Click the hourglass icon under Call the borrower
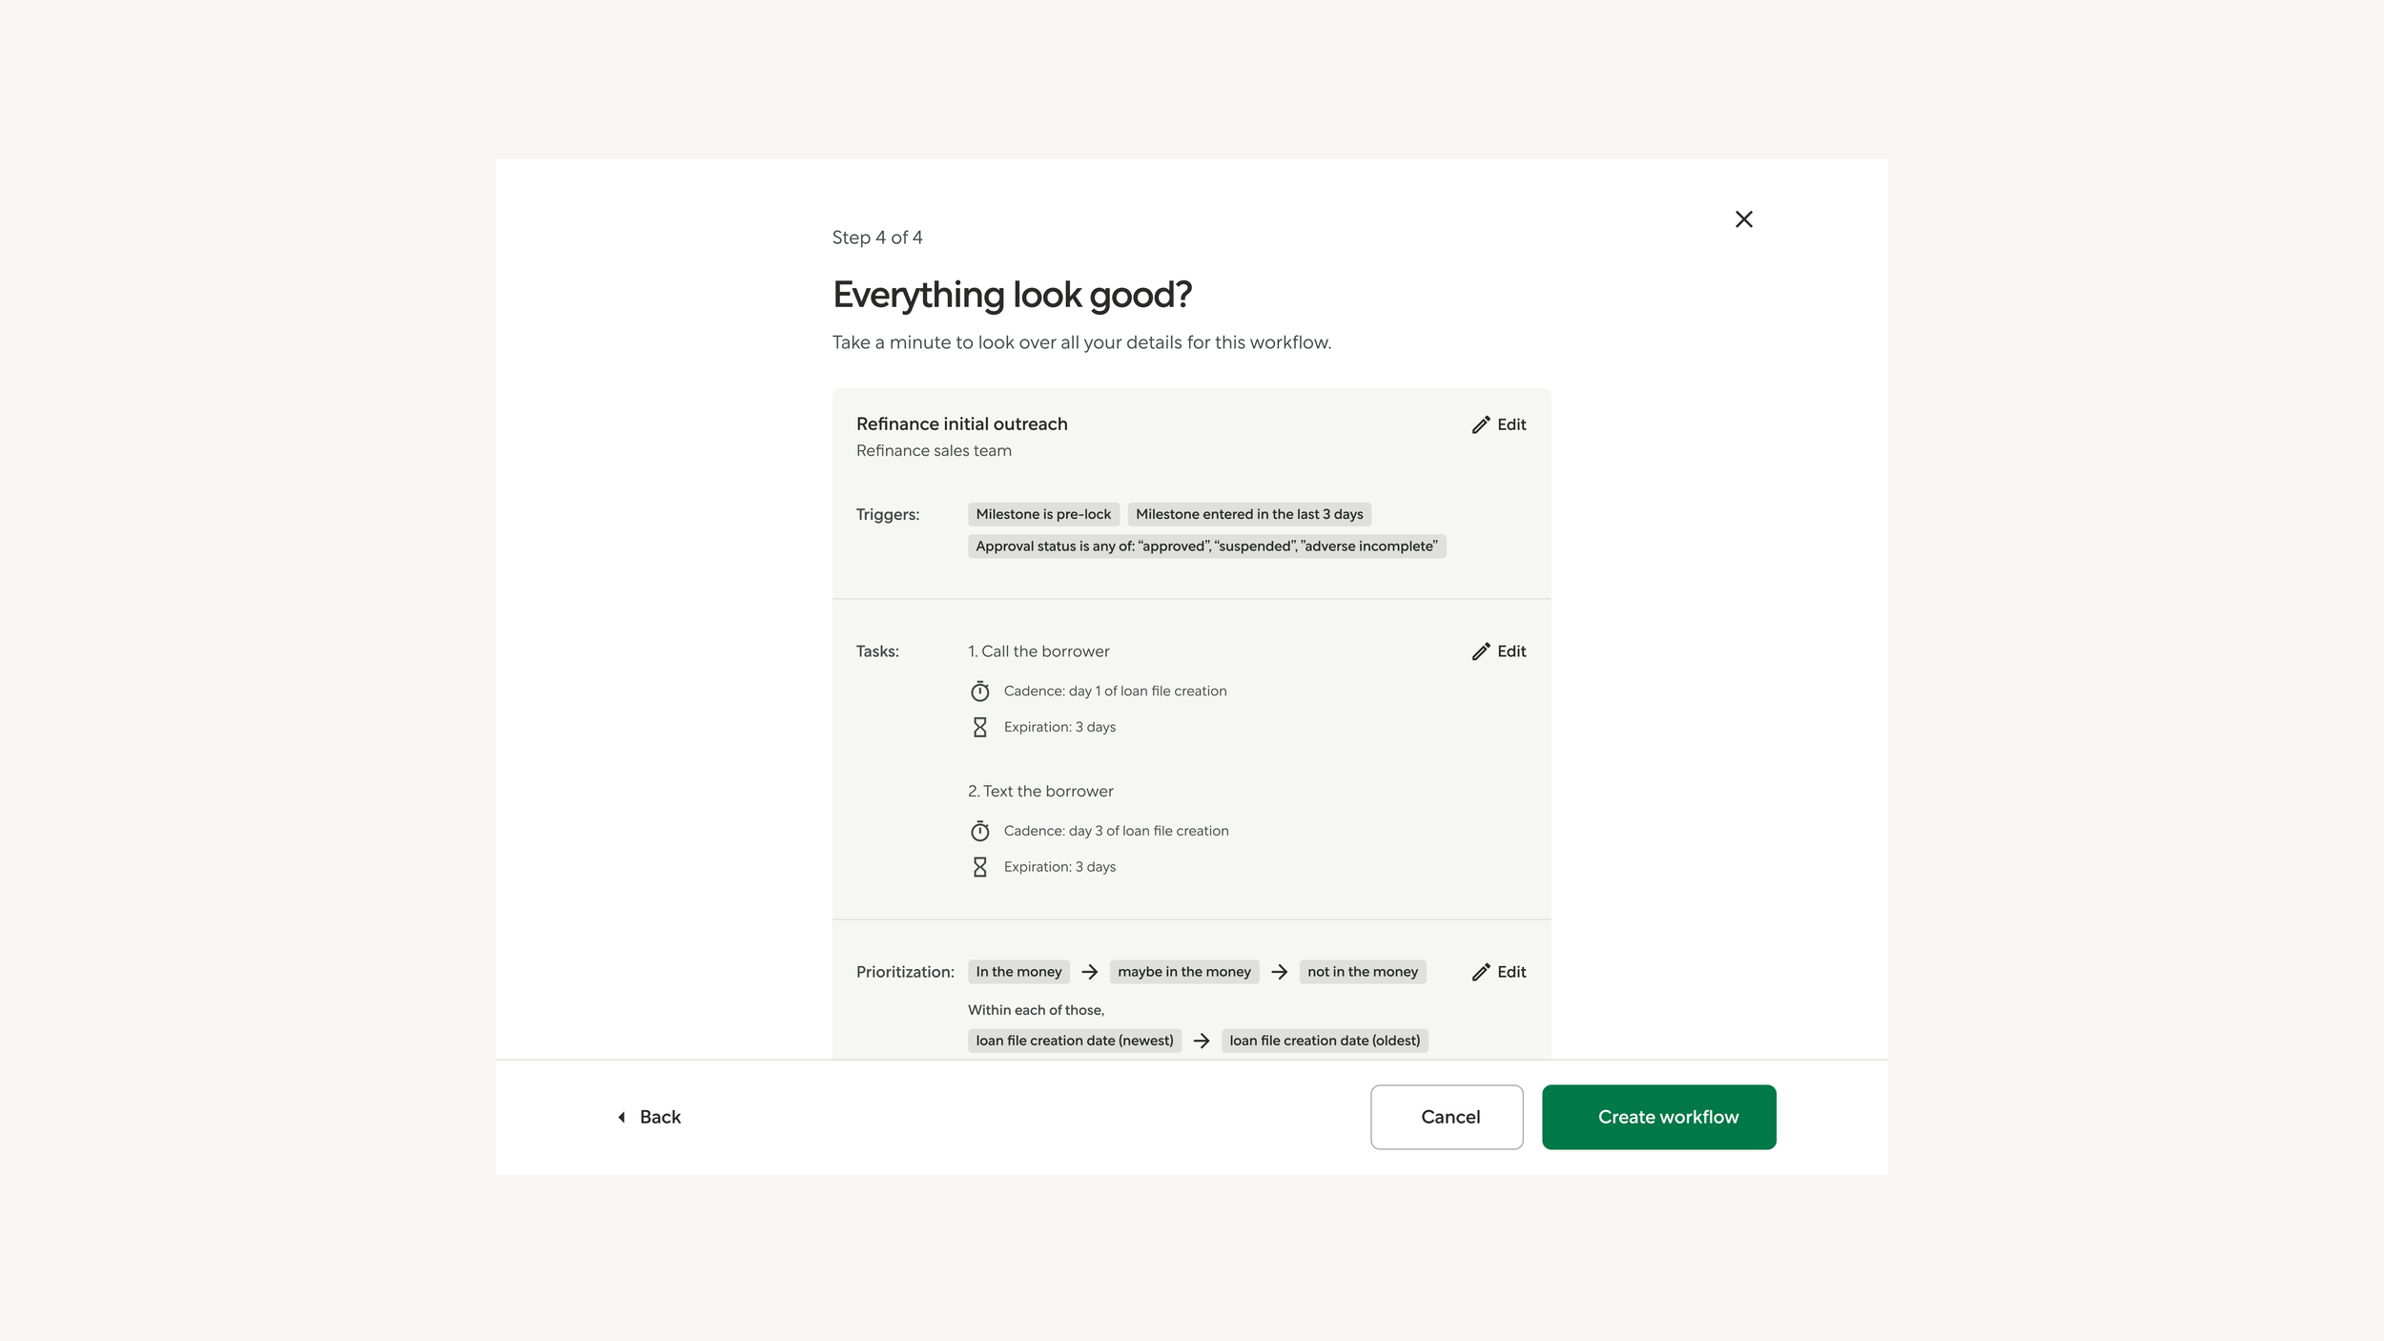 [979, 727]
